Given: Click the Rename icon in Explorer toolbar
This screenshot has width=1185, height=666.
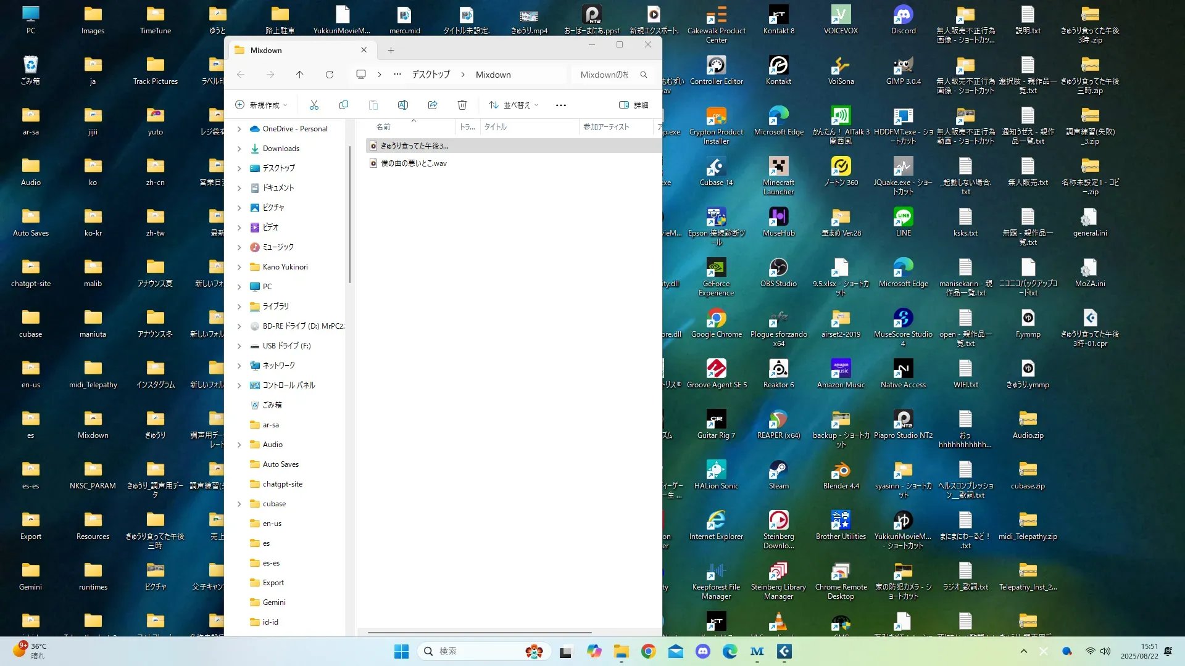Looking at the screenshot, I should [403, 105].
